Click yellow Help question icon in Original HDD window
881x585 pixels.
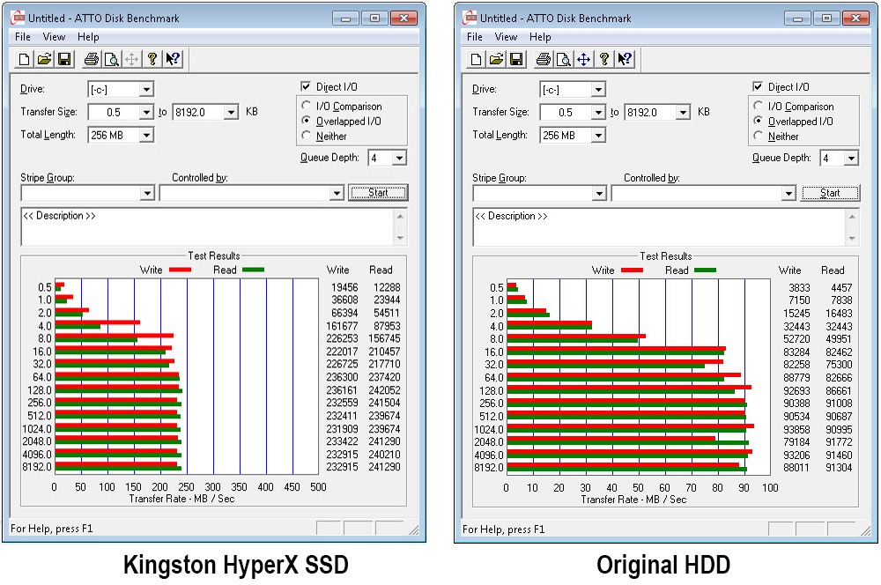603,59
